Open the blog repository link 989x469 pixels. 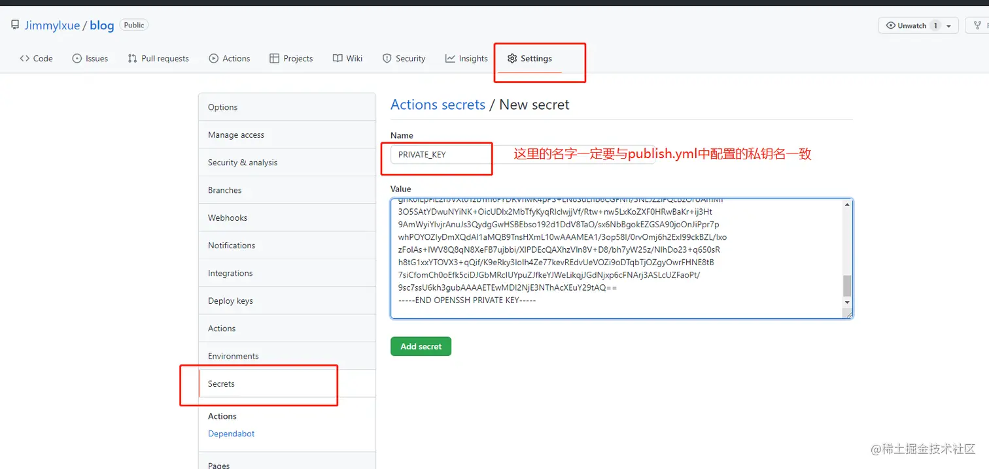pyautogui.click(x=102, y=25)
